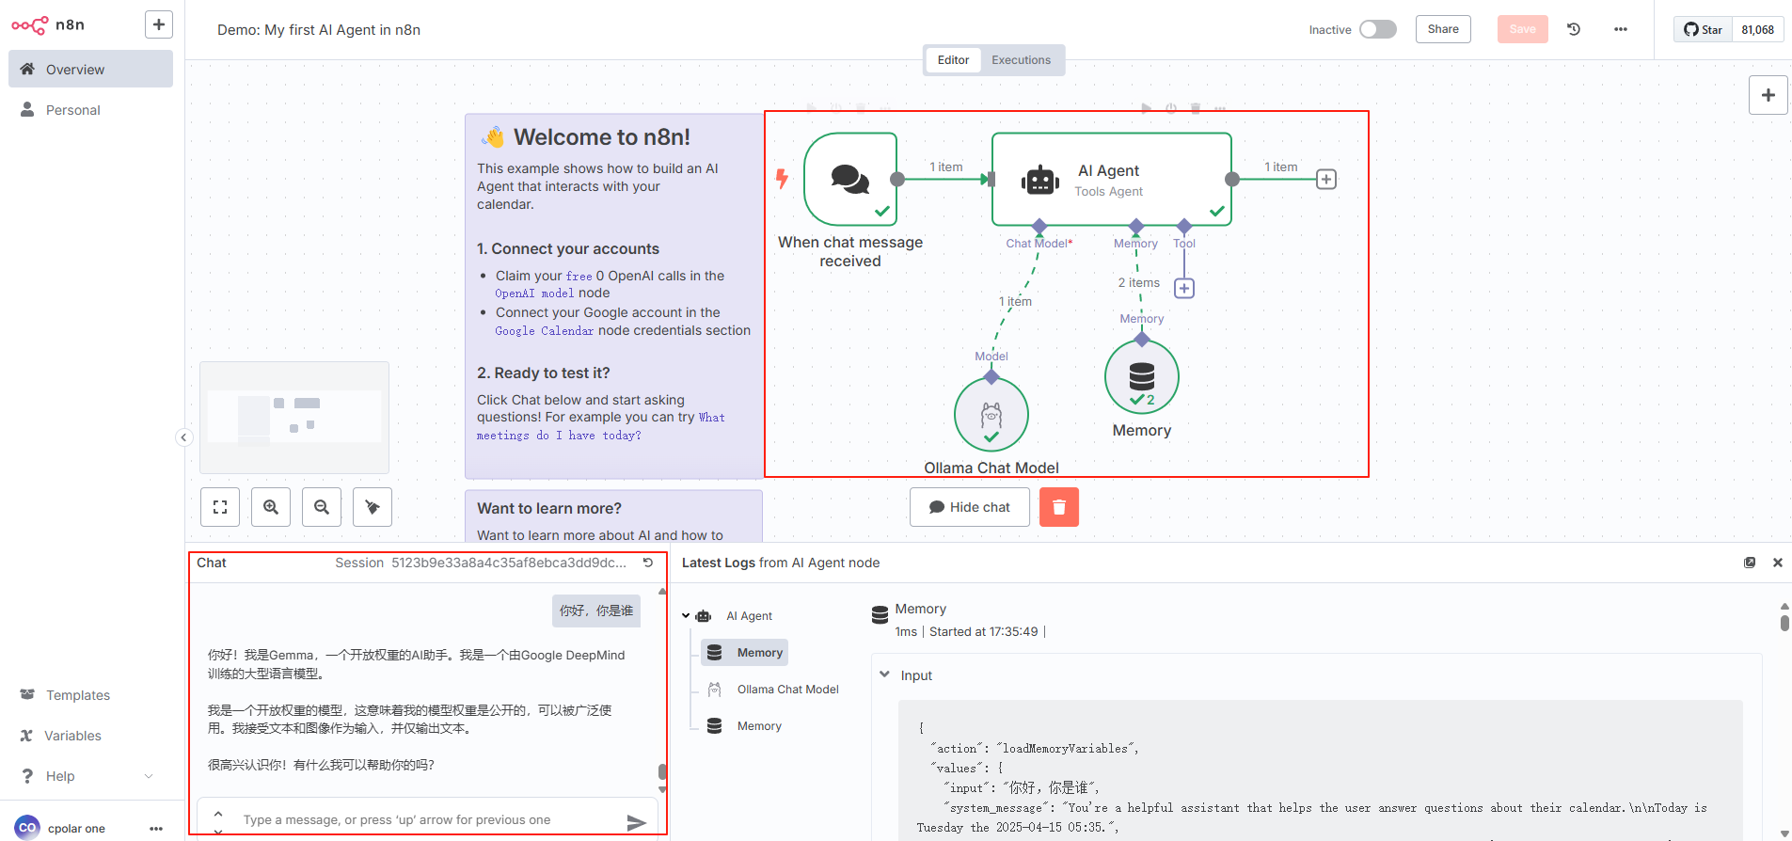This screenshot has width=1792, height=841.
Task: Click the cpolar one user avatar
Action: pyautogui.click(x=27, y=828)
